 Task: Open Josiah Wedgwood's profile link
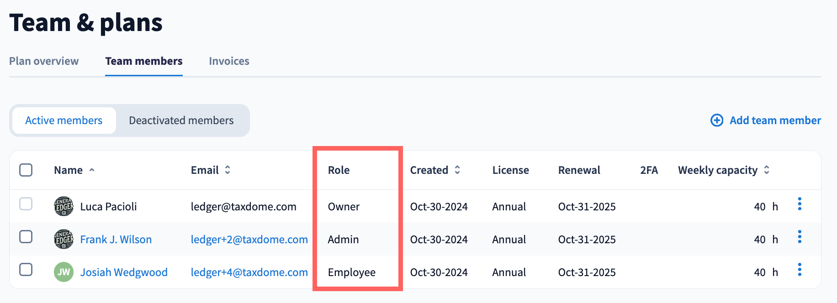pos(124,272)
